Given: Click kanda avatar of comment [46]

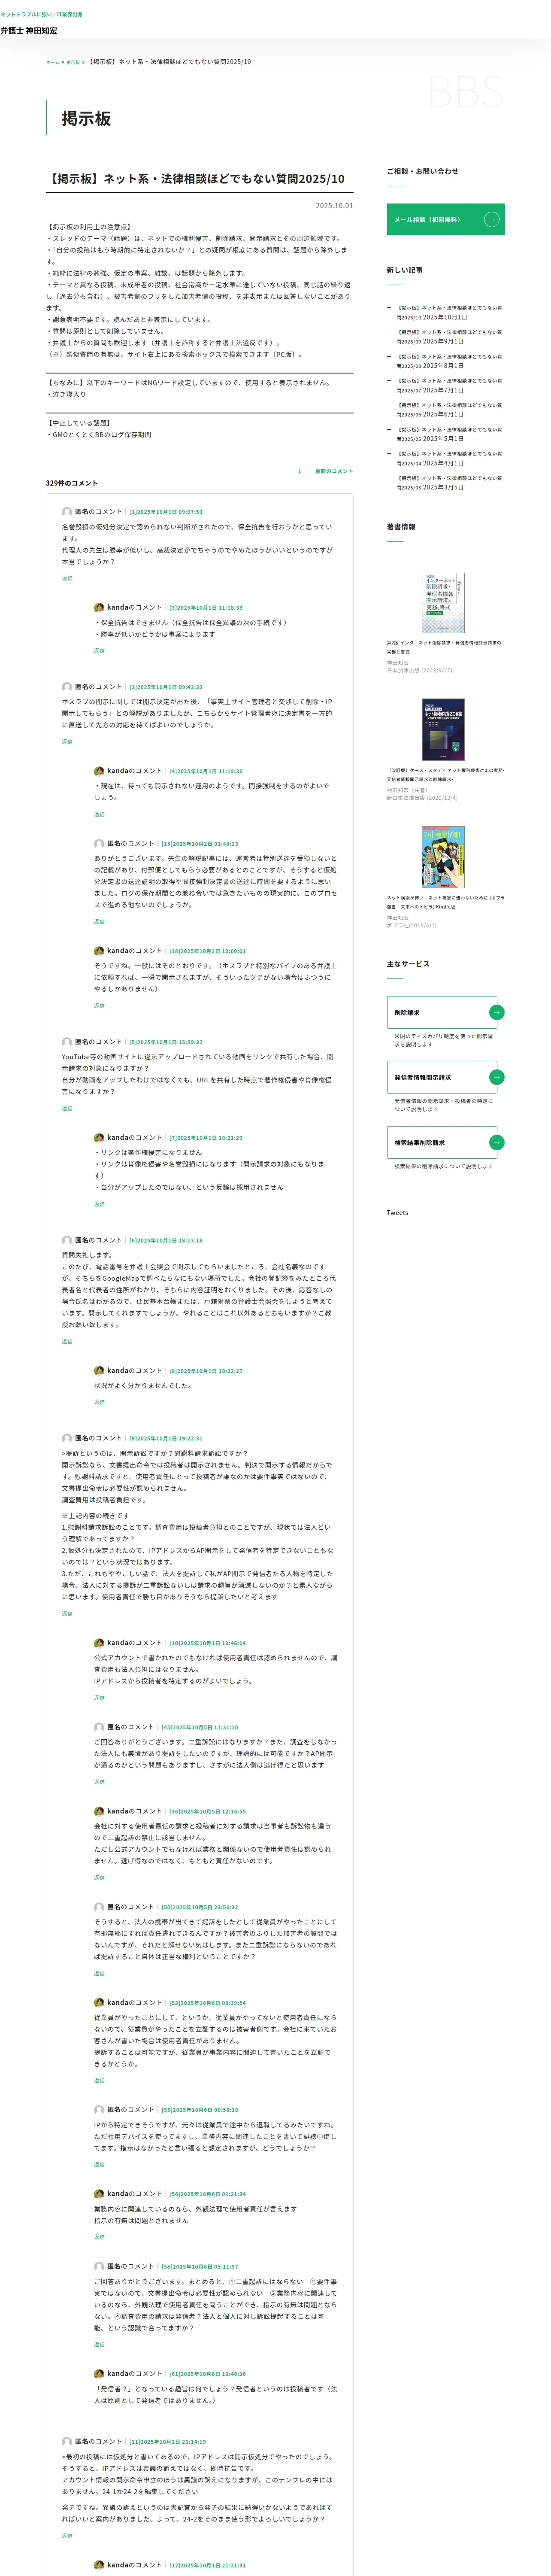Looking at the screenshot, I should (x=99, y=1811).
